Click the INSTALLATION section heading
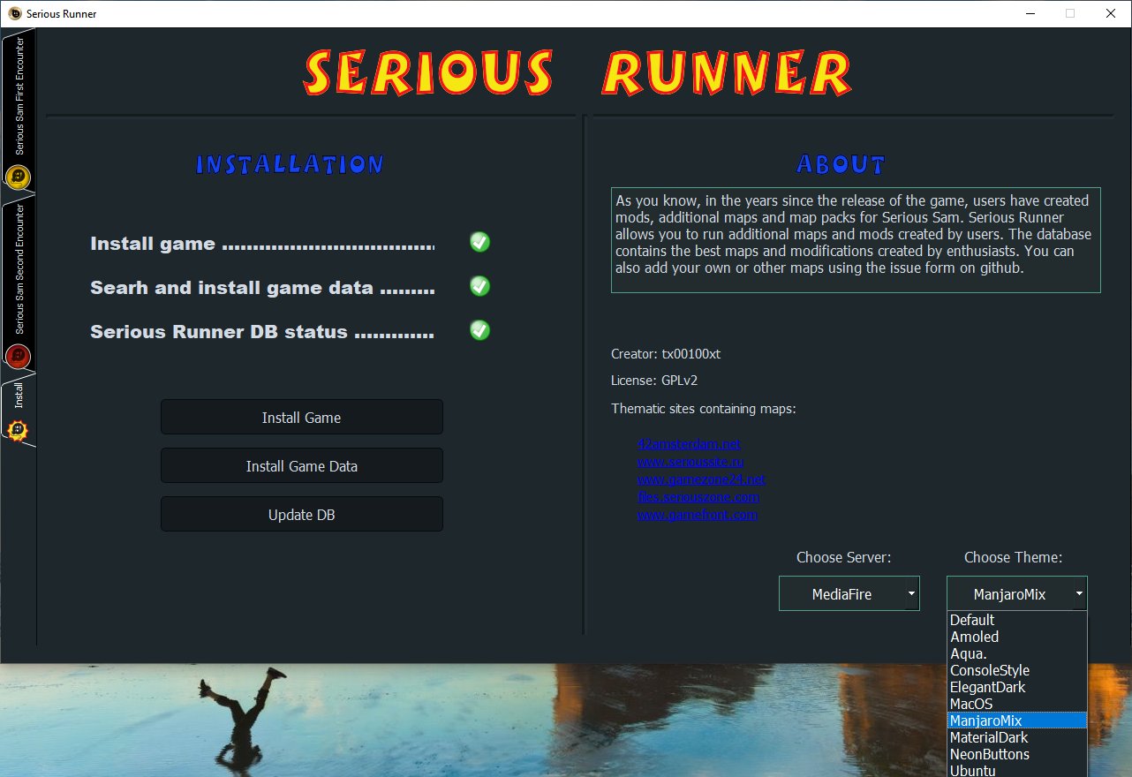This screenshot has width=1132, height=777. click(x=290, y=164)
